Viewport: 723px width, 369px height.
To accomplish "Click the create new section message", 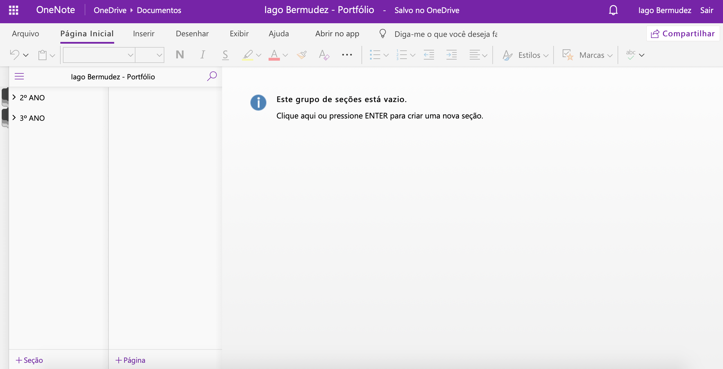I will pos(380,116).
